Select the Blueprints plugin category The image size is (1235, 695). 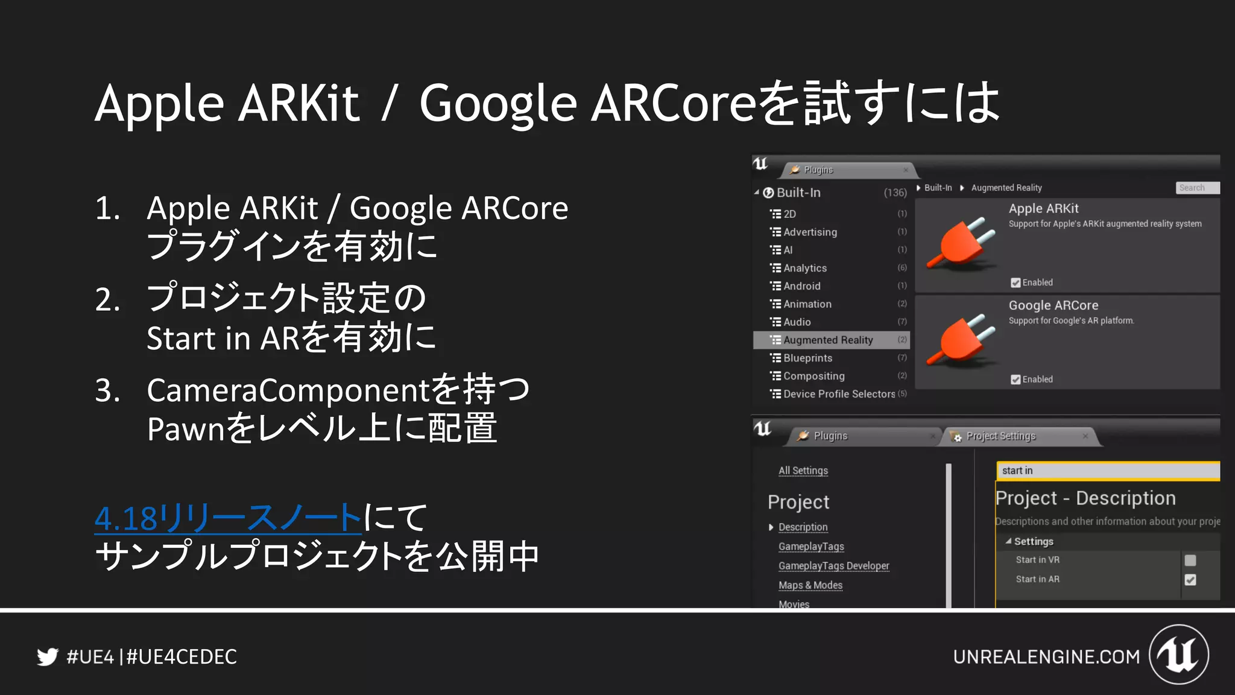point(831,358)
